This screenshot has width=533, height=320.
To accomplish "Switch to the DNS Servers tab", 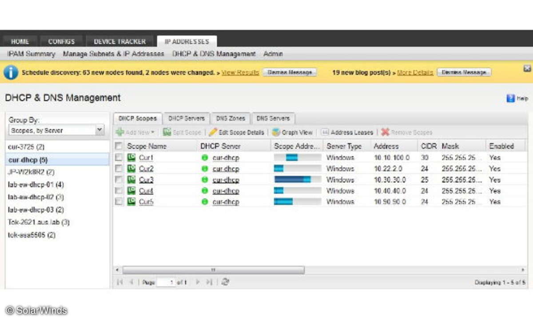I will (273, 119).
